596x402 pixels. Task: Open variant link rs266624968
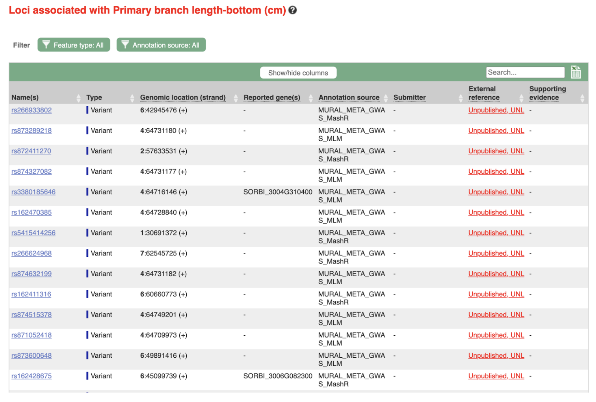31,253
